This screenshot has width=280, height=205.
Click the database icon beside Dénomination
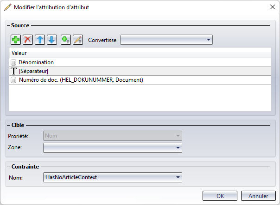[13, 62]
